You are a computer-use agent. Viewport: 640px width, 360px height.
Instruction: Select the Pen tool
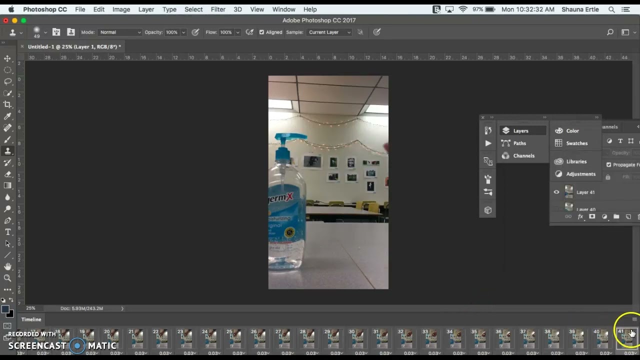(x=7, y=220)
